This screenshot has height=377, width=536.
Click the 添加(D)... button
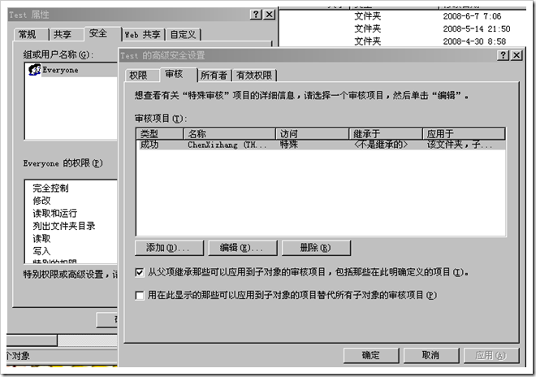pyautogui.click(x=169, y=248)
